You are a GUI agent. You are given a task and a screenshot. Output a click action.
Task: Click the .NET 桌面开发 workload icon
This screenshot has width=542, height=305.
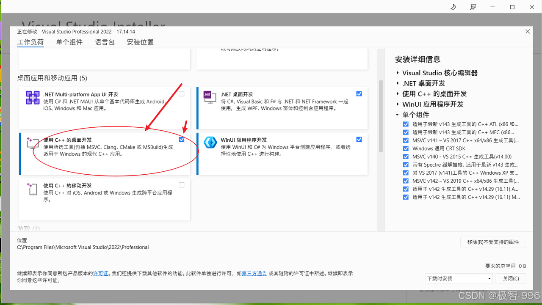coord(210,98)
